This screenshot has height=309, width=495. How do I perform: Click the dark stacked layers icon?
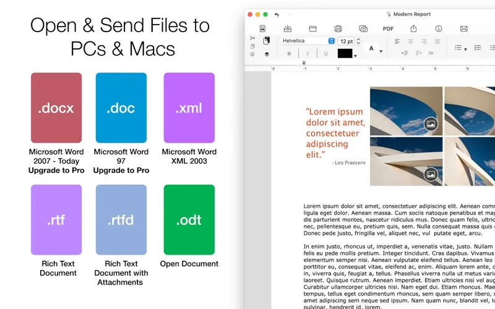point(267,54)
